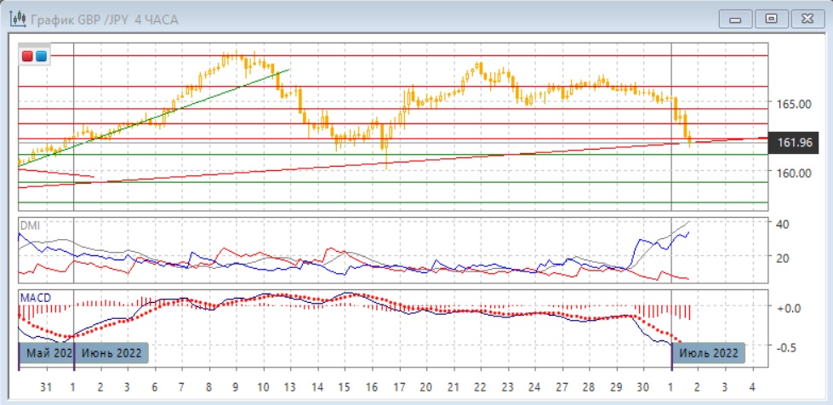Minimize the GBP/JPY chart window

(737, 18)
